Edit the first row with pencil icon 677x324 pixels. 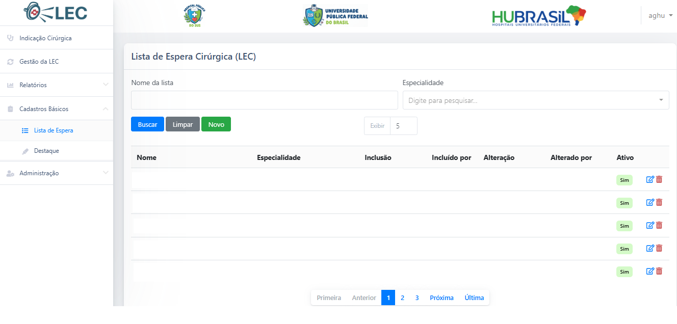[x=650, y=179]
